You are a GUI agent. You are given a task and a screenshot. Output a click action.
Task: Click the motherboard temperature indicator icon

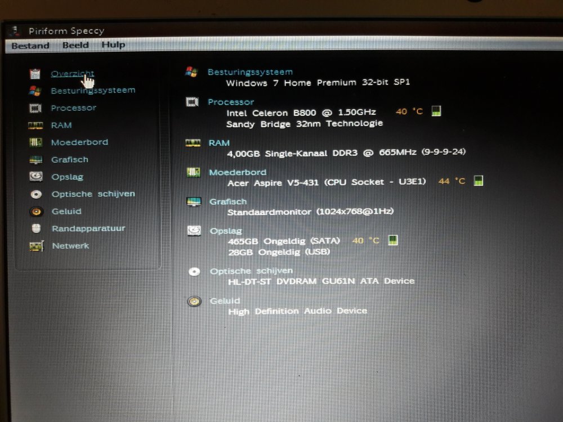coord(478,181)
